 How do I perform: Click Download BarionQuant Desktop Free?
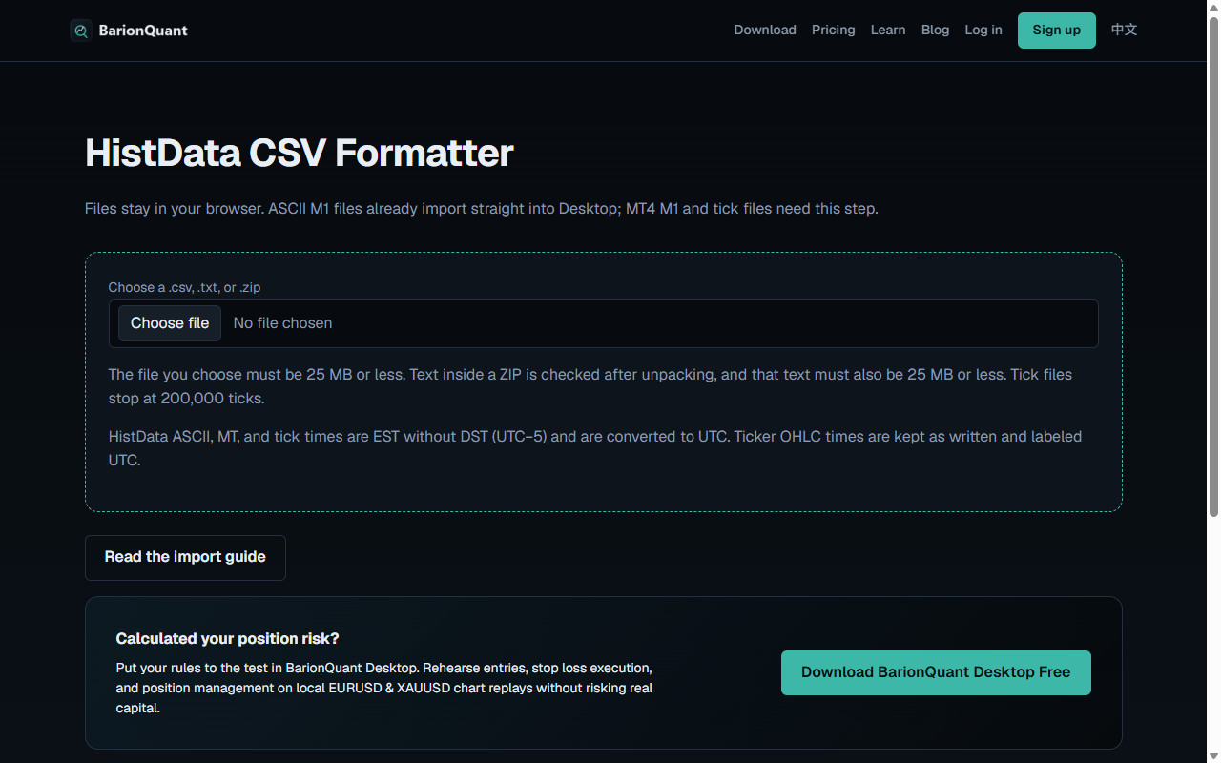(x=936, y=673)
